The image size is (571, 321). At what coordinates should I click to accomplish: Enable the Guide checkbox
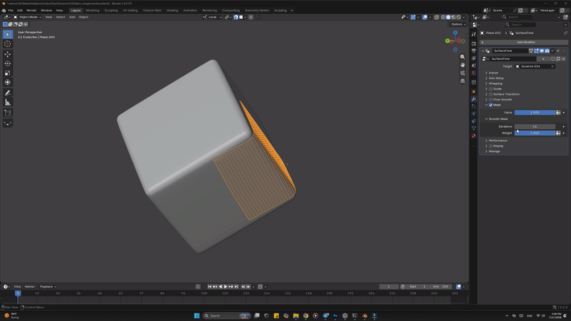click(491, 89)
